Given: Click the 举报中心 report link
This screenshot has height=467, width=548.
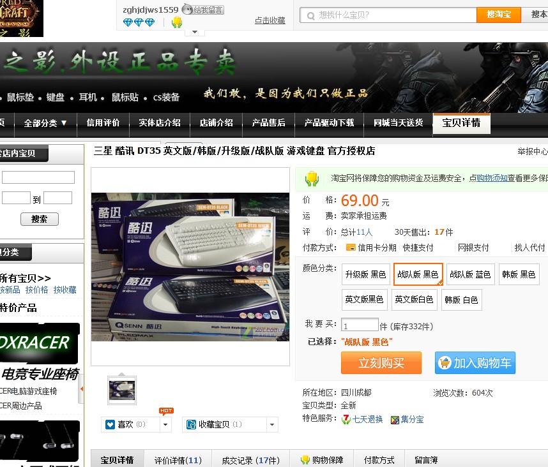Looking at the screenshot, I should 533,151.
